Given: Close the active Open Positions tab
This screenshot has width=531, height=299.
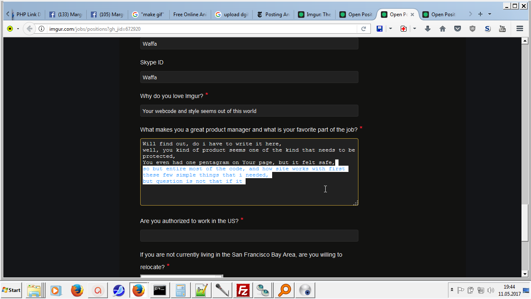Looking at the screenshot, I should pyautogui.click(x=412, y=15).
